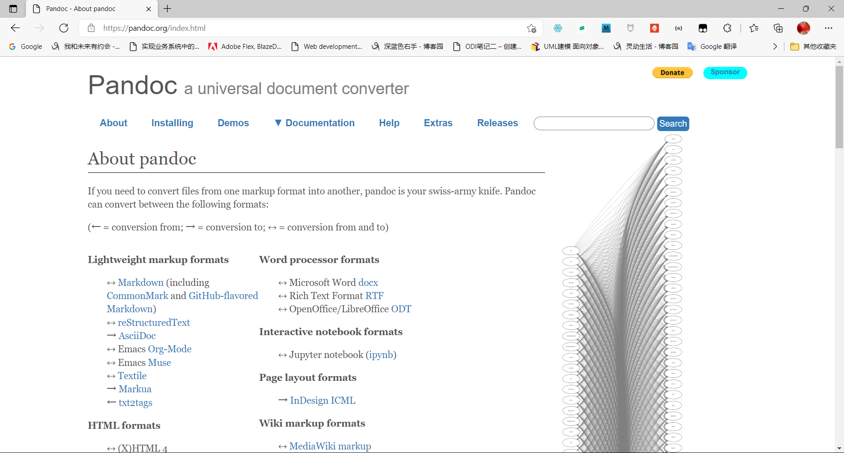Open the Web development... bookmark
The image size is (844, 453).
pyautogui.click(x=327, y=47)
